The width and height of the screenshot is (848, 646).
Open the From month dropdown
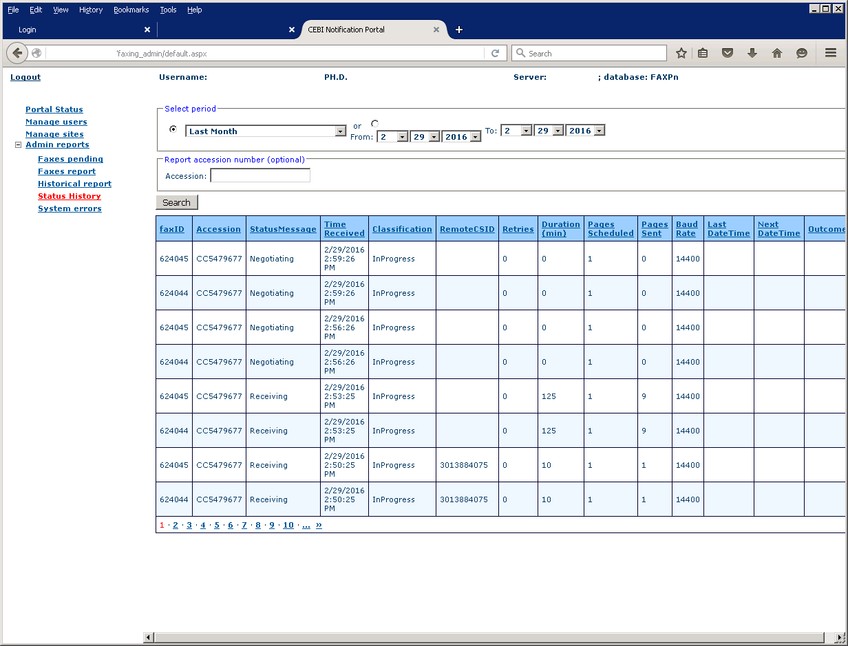[x=392, y=137]
